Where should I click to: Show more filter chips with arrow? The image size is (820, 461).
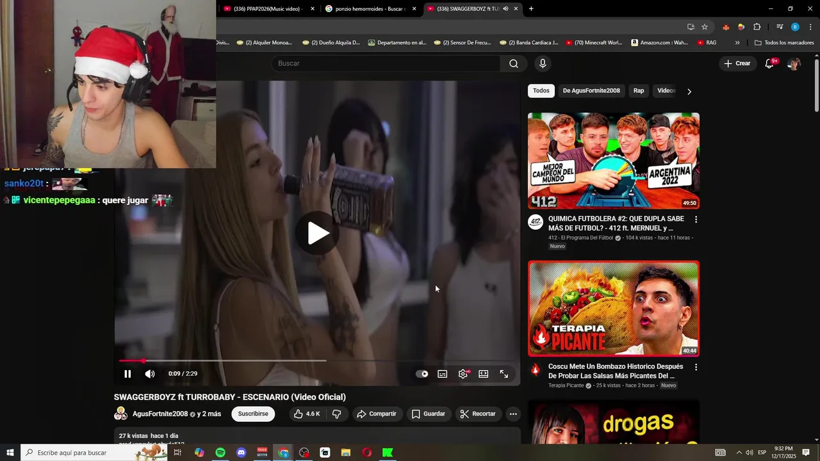click(689, 92)
